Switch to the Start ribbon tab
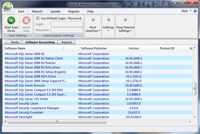Viewport: 200px width, 134px height. tap(21, 11)
